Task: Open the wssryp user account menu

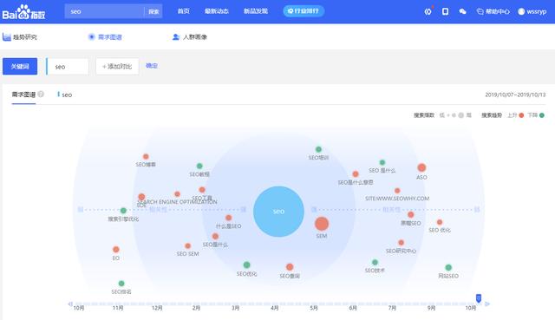Action: point(532,11)
